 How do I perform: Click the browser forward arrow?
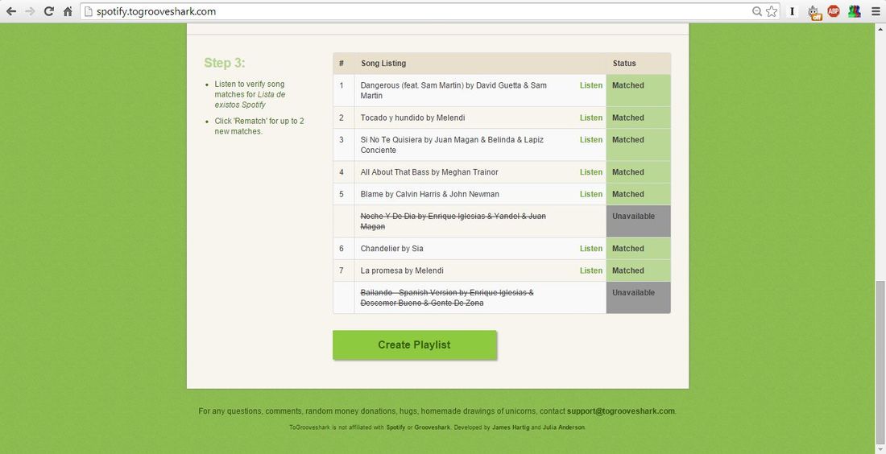(29, 11)
